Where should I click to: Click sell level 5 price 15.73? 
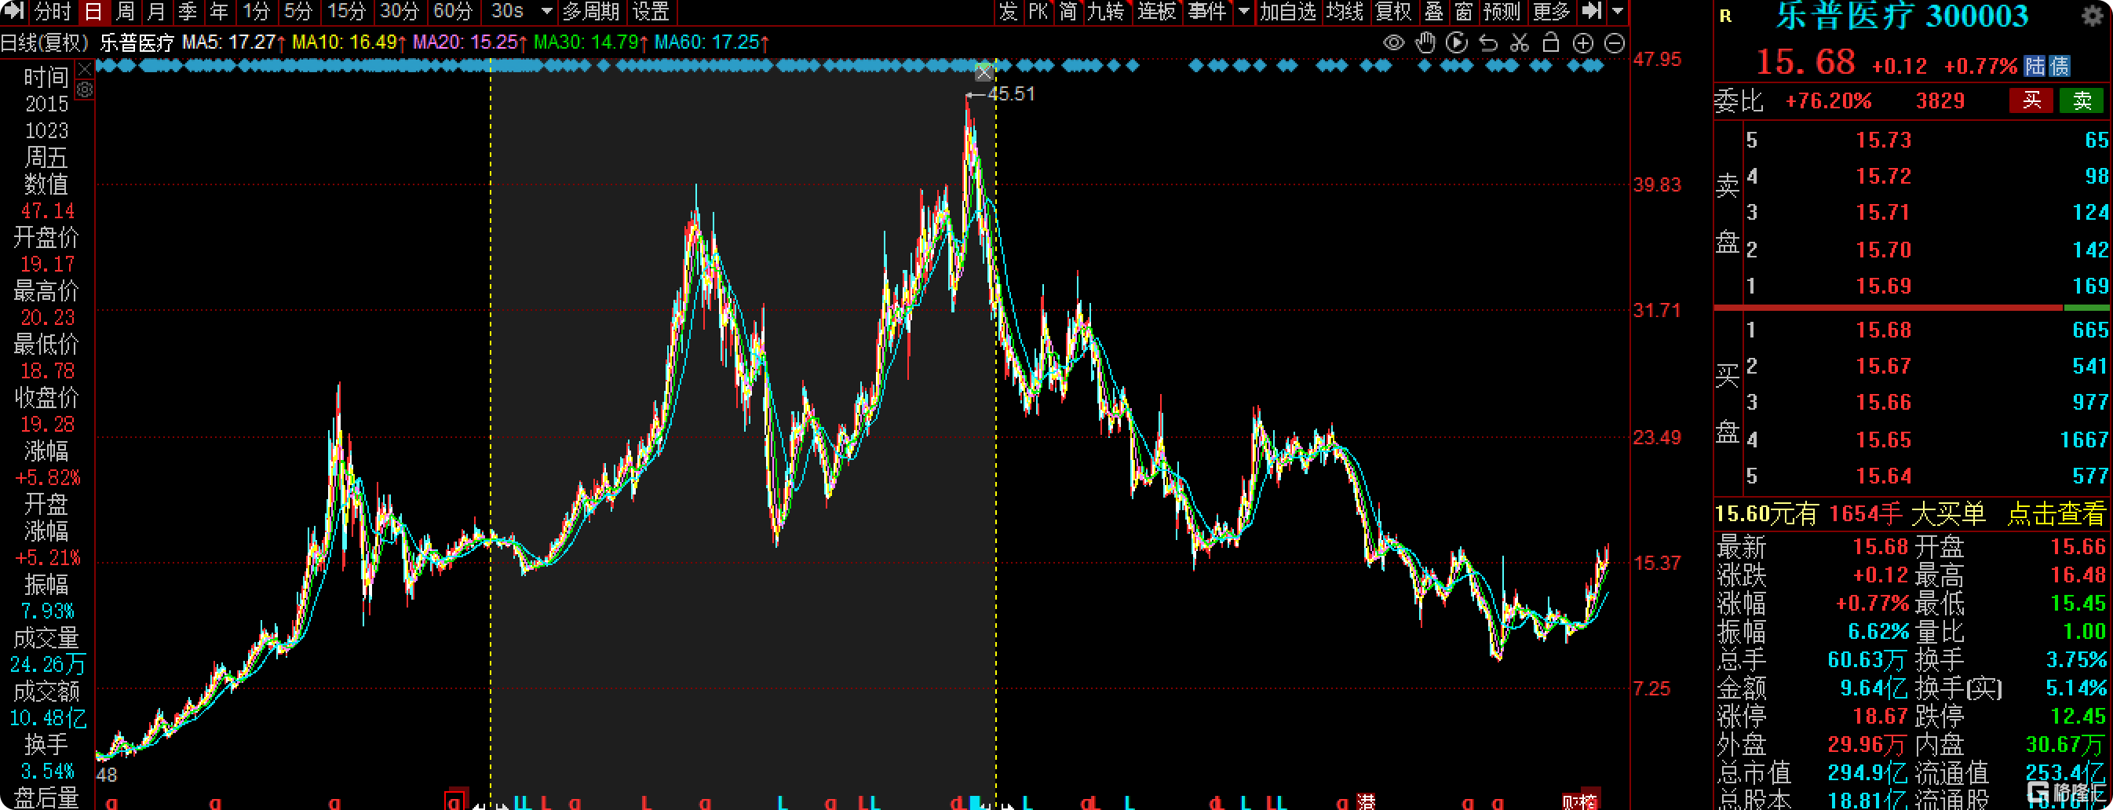tap(1883, 140)
